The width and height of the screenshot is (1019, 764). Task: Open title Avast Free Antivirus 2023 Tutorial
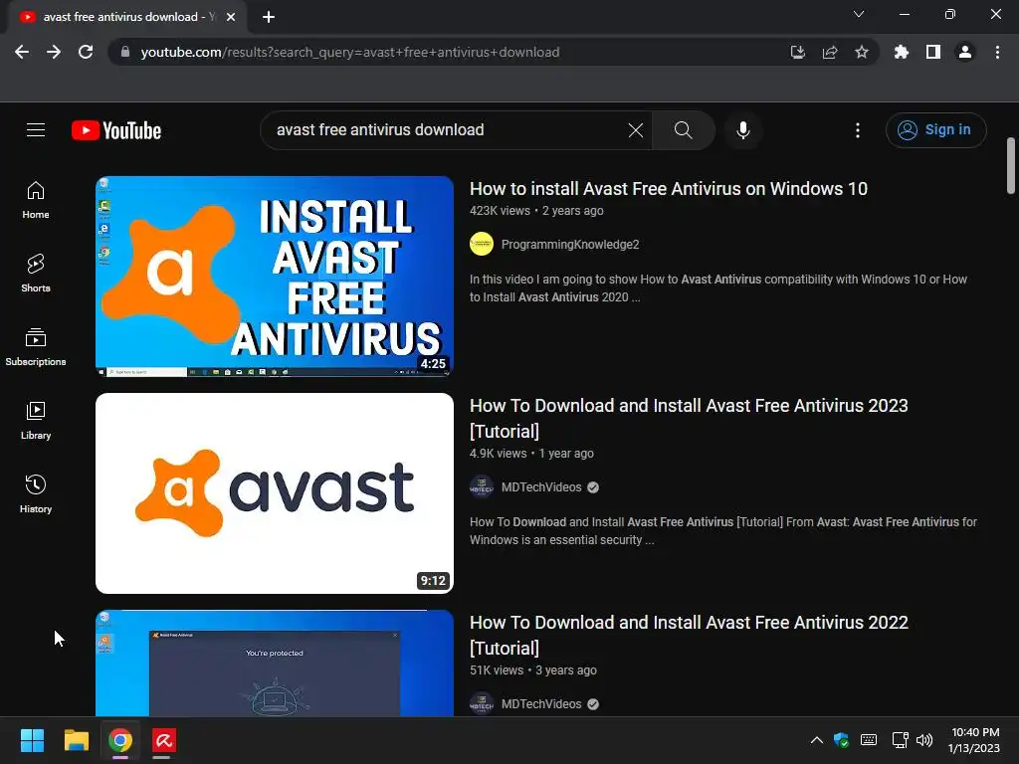click(689, 419)
